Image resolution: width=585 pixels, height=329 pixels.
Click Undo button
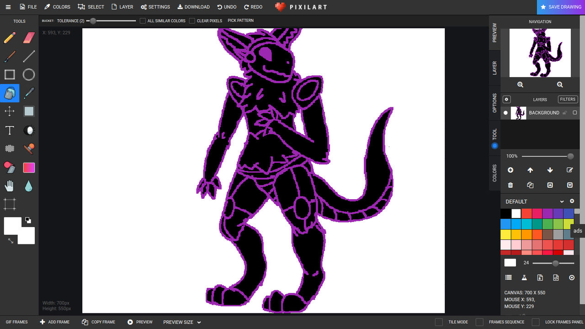point(227,7)
